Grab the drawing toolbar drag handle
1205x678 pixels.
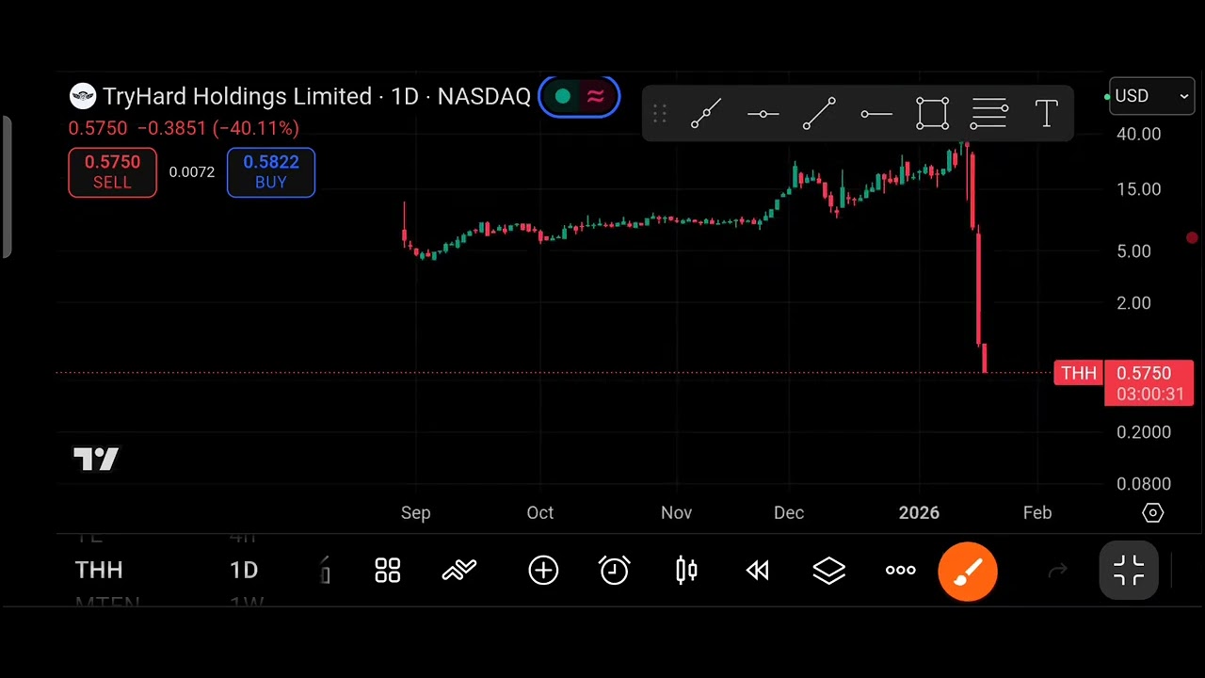click(x=659, y=115)
